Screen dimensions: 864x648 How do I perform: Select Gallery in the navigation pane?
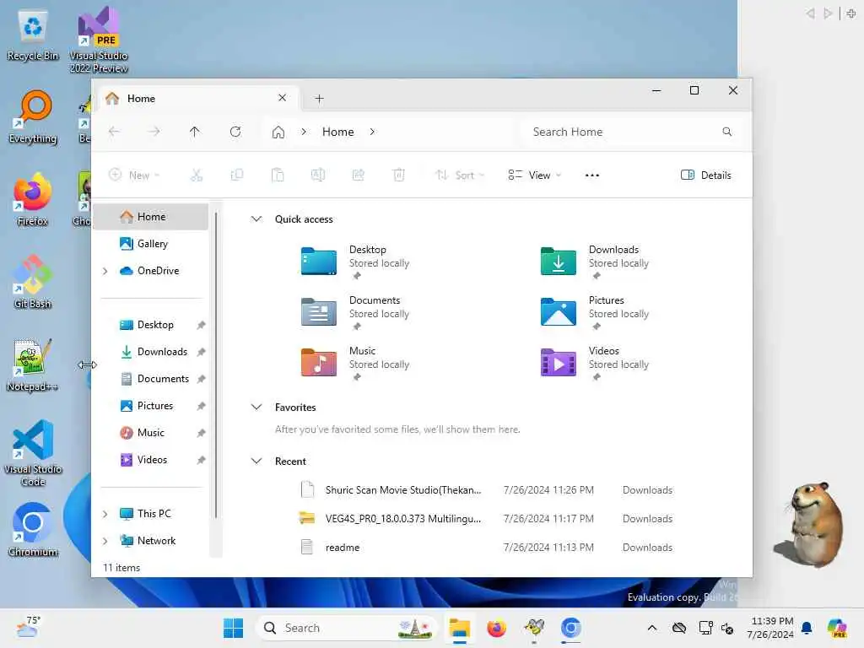coord(151,244)
